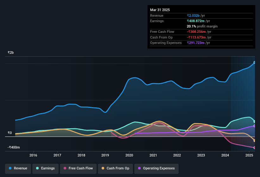Toggle the Cash From Op legend
This screenshot has height=177, width=260.
coord(115,168)
